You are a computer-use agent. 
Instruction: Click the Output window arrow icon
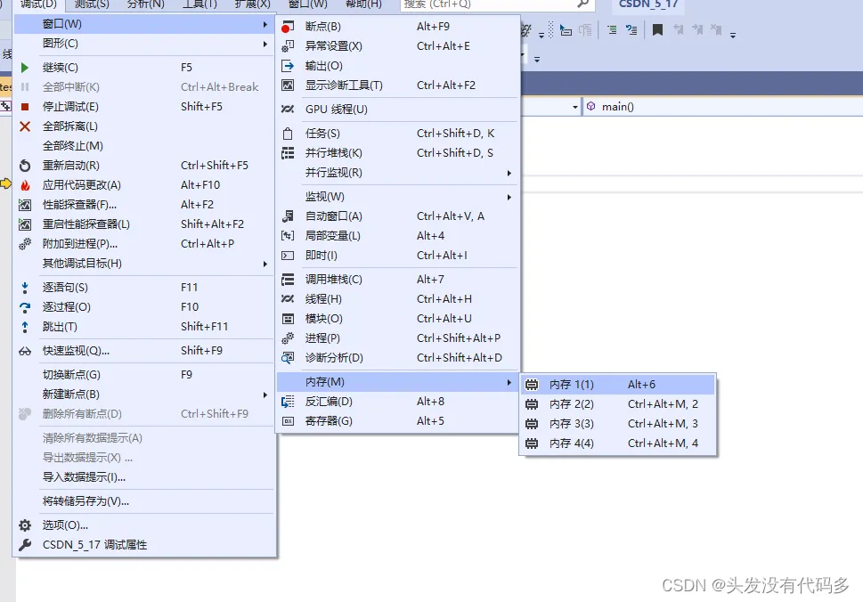(288, 66)
